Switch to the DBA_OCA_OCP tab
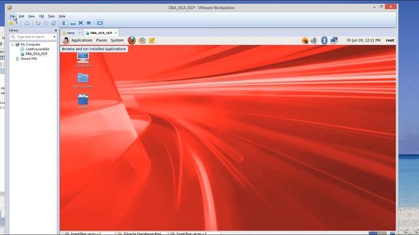419x235 pixels. [101, 33]
